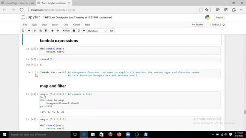Click the In [42] code cell
Image resolution: width=246 pixels, height=138 pixels.
pos(130,123)
